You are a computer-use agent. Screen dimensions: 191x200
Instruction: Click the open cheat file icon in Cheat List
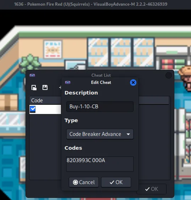(x=34, y=88)
